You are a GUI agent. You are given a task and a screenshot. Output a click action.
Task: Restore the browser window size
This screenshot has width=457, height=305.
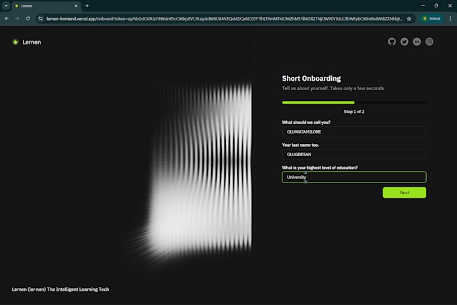pyautogui.click(x=436, y=5)
